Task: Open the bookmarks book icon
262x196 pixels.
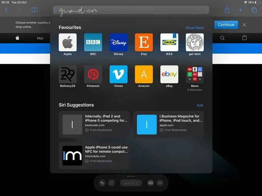Action: coord(34,10)
